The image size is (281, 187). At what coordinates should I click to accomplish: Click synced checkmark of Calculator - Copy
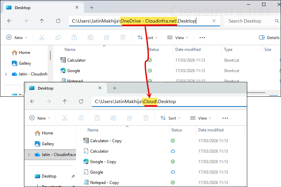point(173,141)
